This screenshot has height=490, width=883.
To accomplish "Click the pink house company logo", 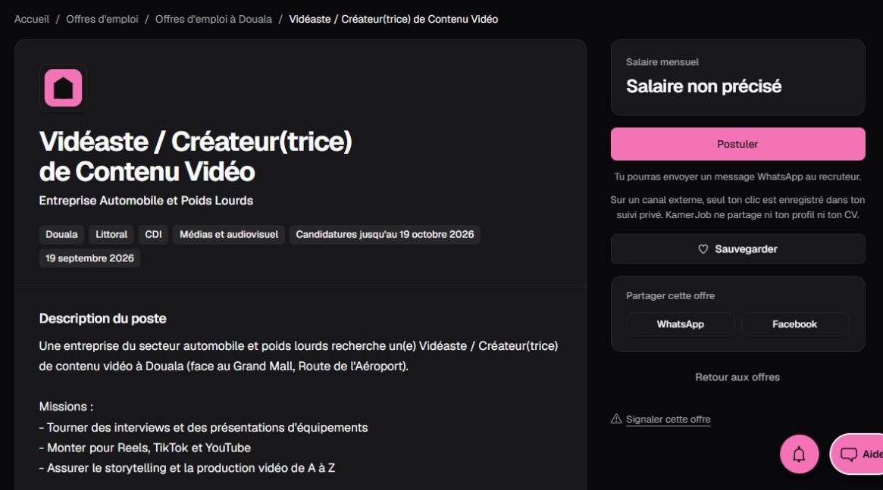I will (x=63, y=88).
